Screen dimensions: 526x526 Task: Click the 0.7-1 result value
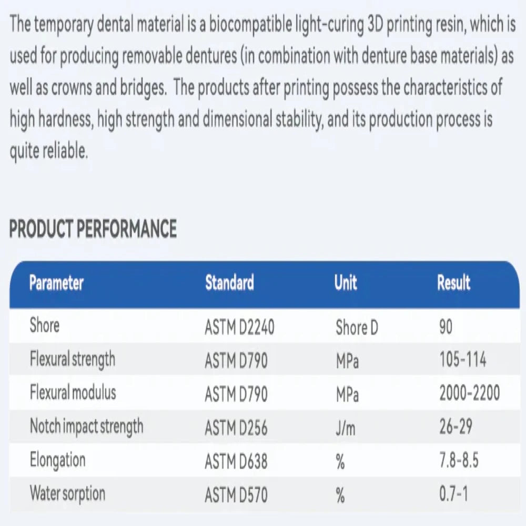(454, 494)
